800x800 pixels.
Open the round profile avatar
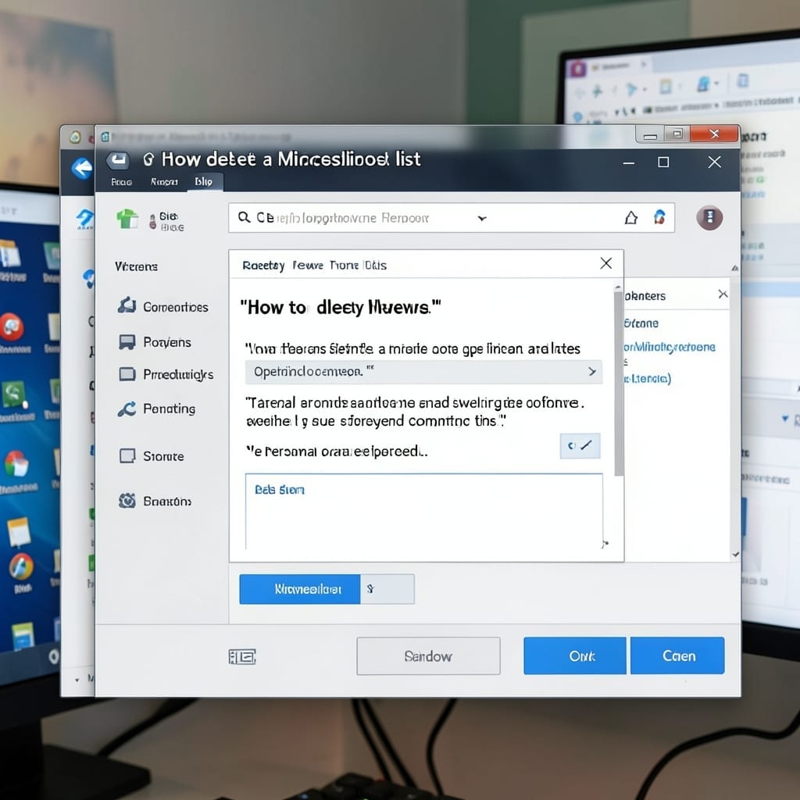(709, 218)
